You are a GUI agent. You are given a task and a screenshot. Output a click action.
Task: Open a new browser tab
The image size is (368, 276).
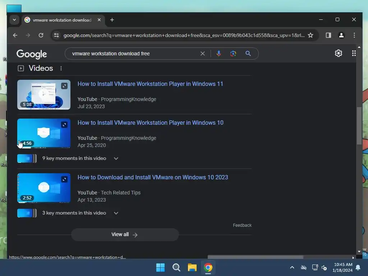point(112,20)
